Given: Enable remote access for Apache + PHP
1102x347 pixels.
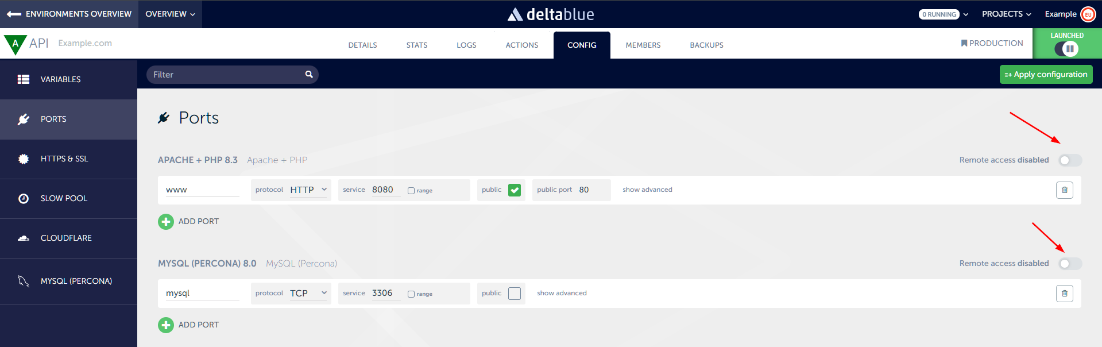Looking at the screenshot, I should (1070, 160).
